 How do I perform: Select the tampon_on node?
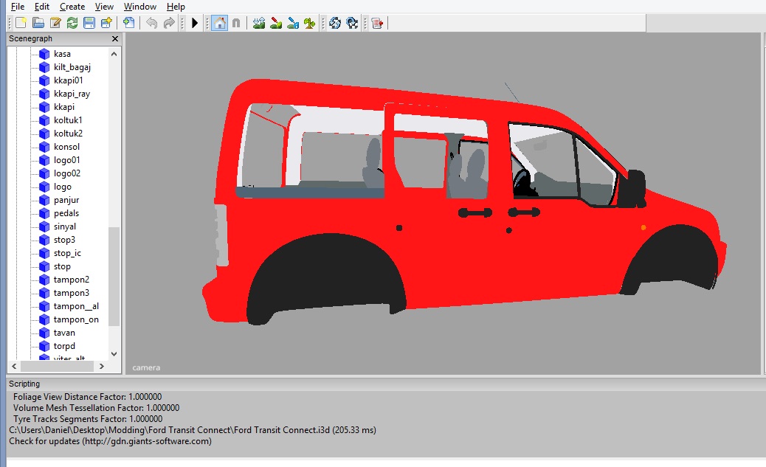76,319
